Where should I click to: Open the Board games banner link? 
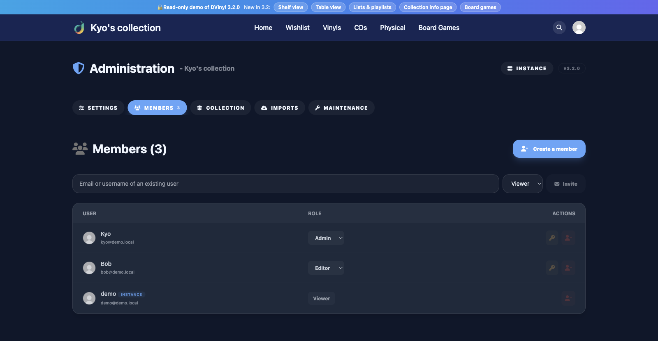(x=480, y=7)
